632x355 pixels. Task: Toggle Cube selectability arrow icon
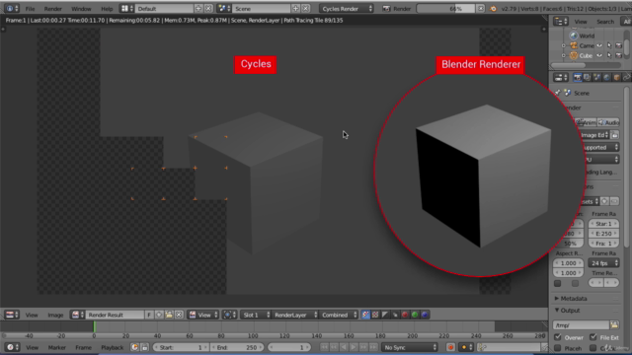pos(609,55)
